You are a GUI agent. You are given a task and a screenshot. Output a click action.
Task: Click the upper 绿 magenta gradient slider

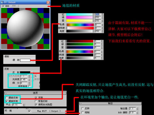coord(80,17)
